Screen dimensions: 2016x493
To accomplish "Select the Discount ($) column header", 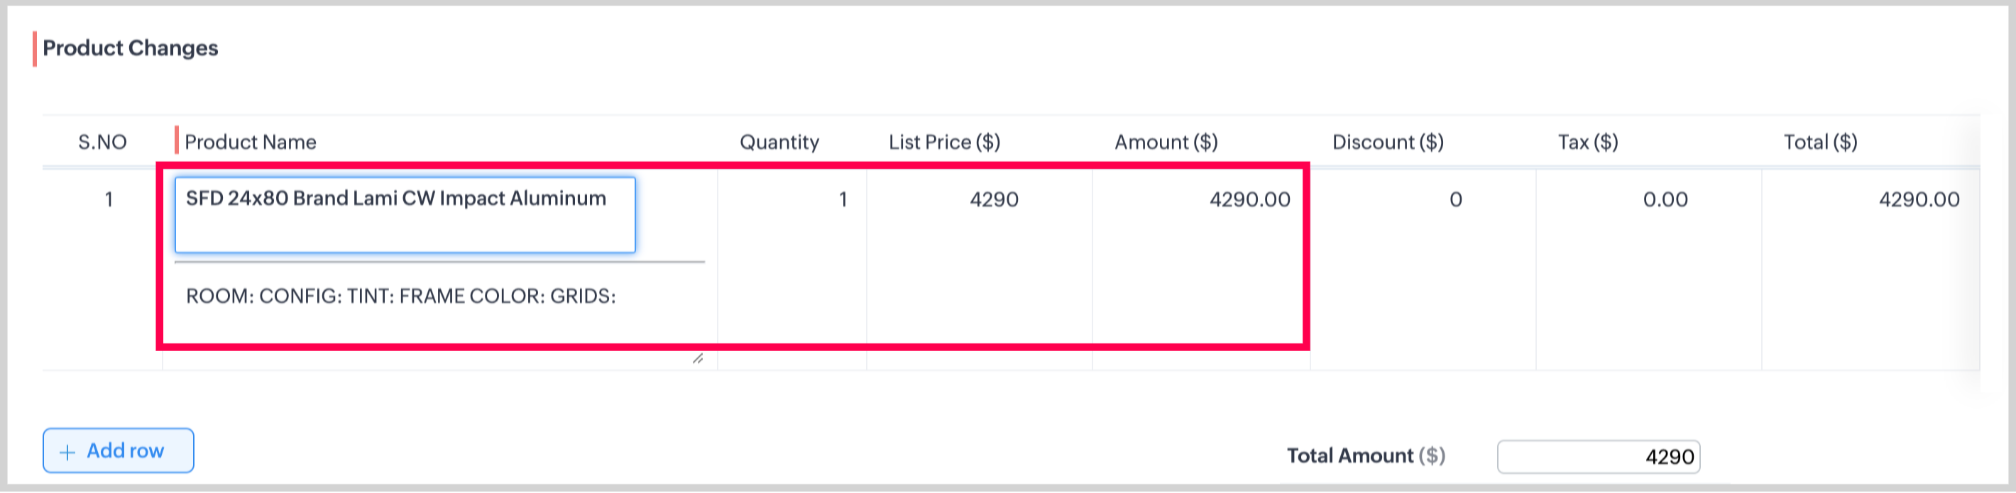I will 1388,143.
